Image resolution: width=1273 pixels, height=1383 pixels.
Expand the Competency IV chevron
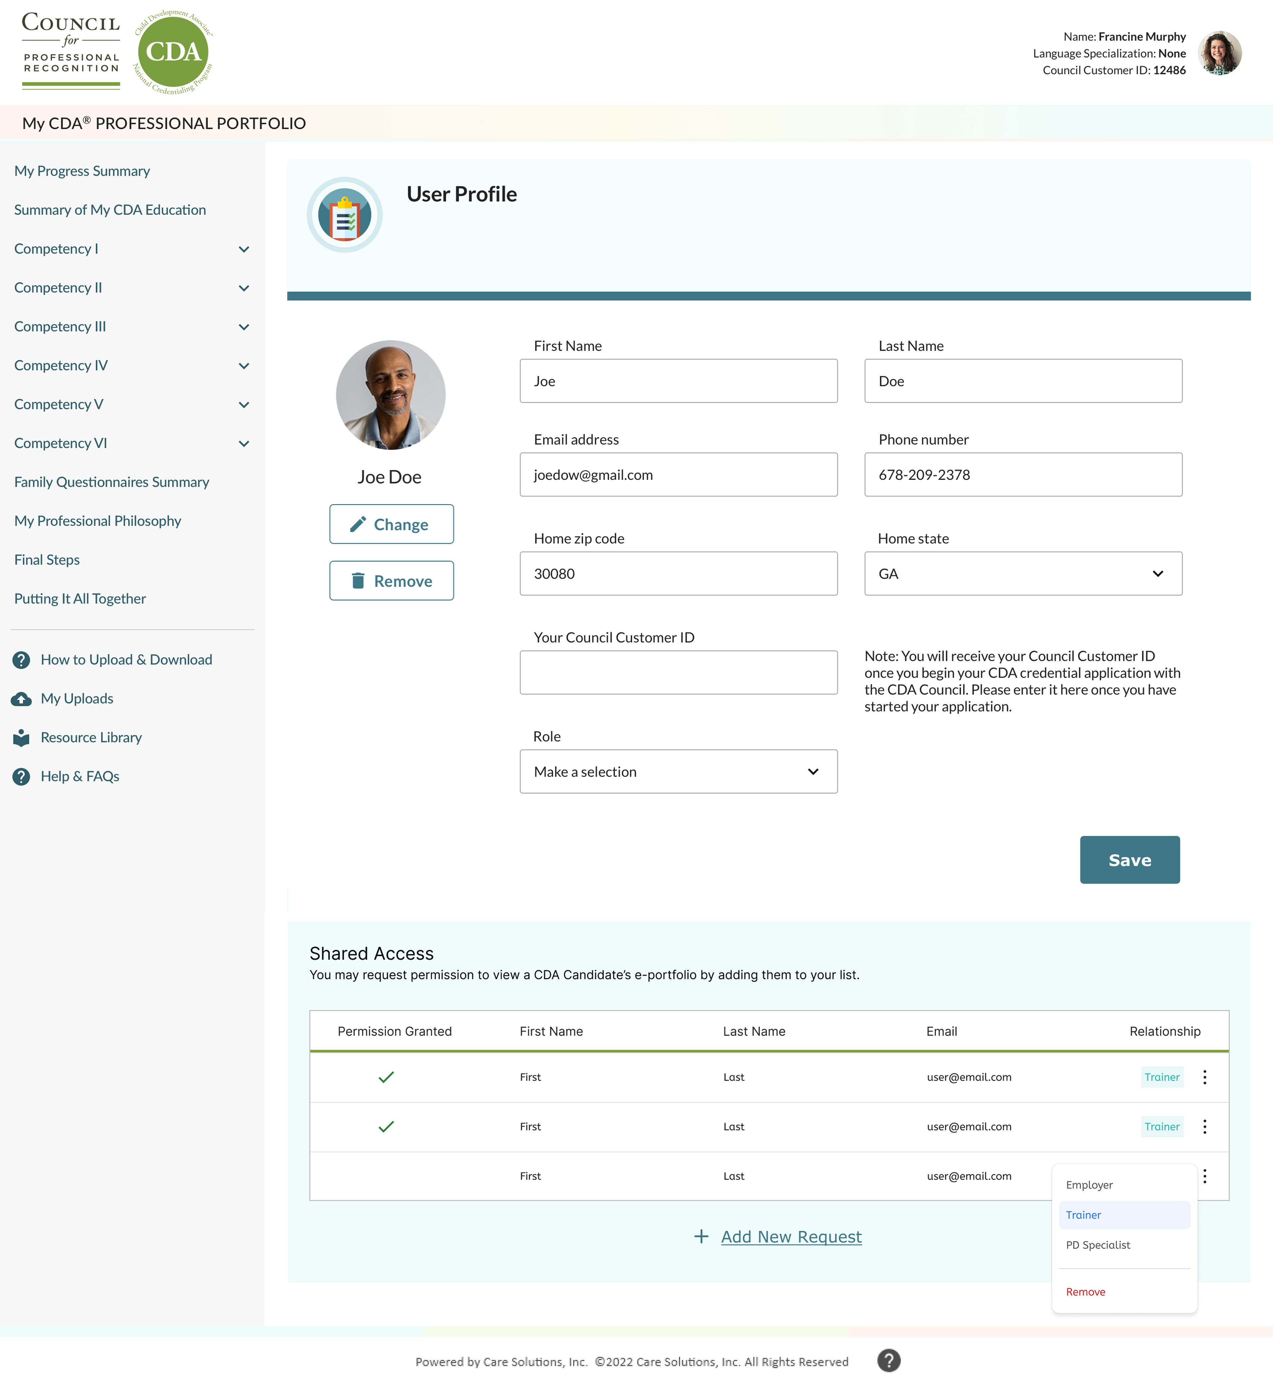[x=243, y=366]
